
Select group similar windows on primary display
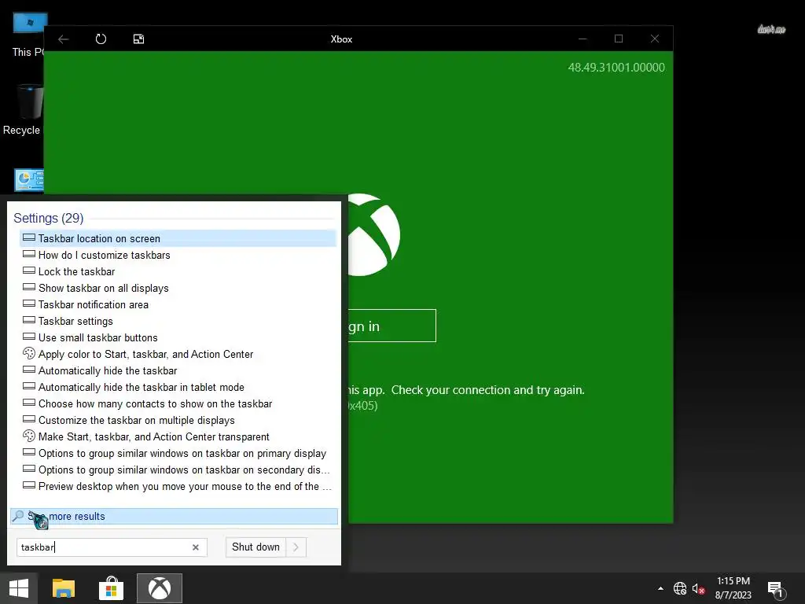coord(178,453)
